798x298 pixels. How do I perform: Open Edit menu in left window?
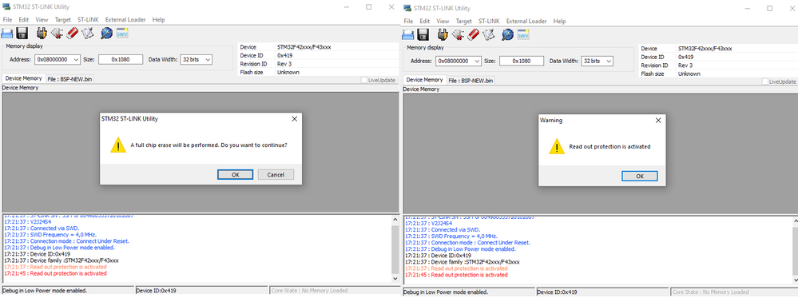tap(23, 20)
